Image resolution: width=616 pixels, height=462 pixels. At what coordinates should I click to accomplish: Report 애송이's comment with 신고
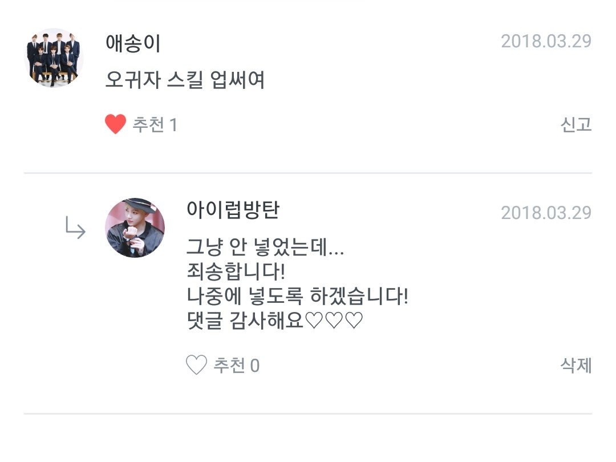coord(576,124)
